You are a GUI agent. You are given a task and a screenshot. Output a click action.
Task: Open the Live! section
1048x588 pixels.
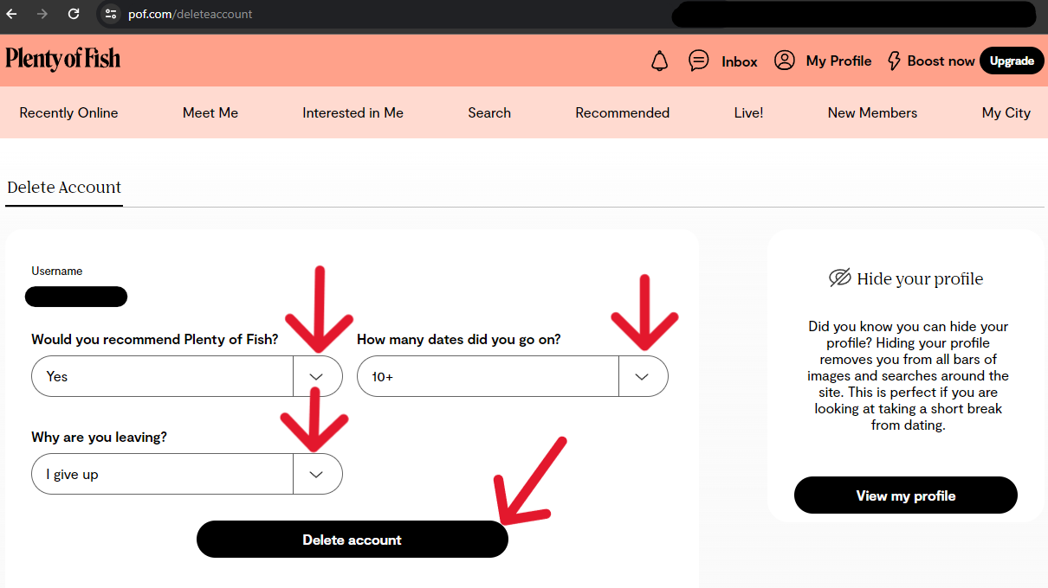pos(748,113)
